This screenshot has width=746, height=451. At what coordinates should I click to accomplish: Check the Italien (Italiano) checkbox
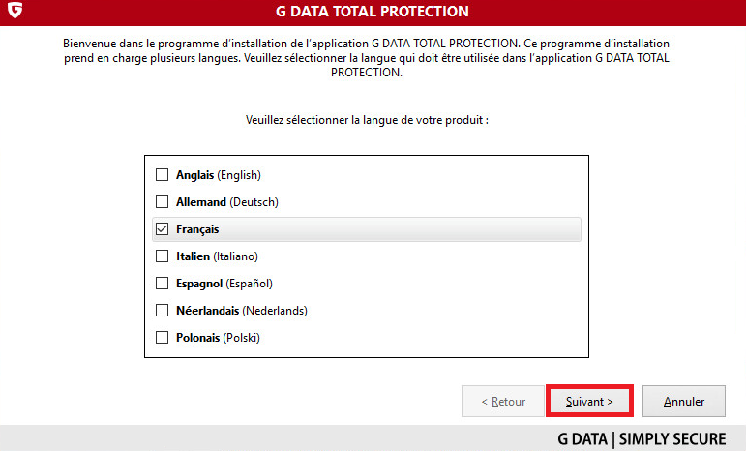pos(163,256)
